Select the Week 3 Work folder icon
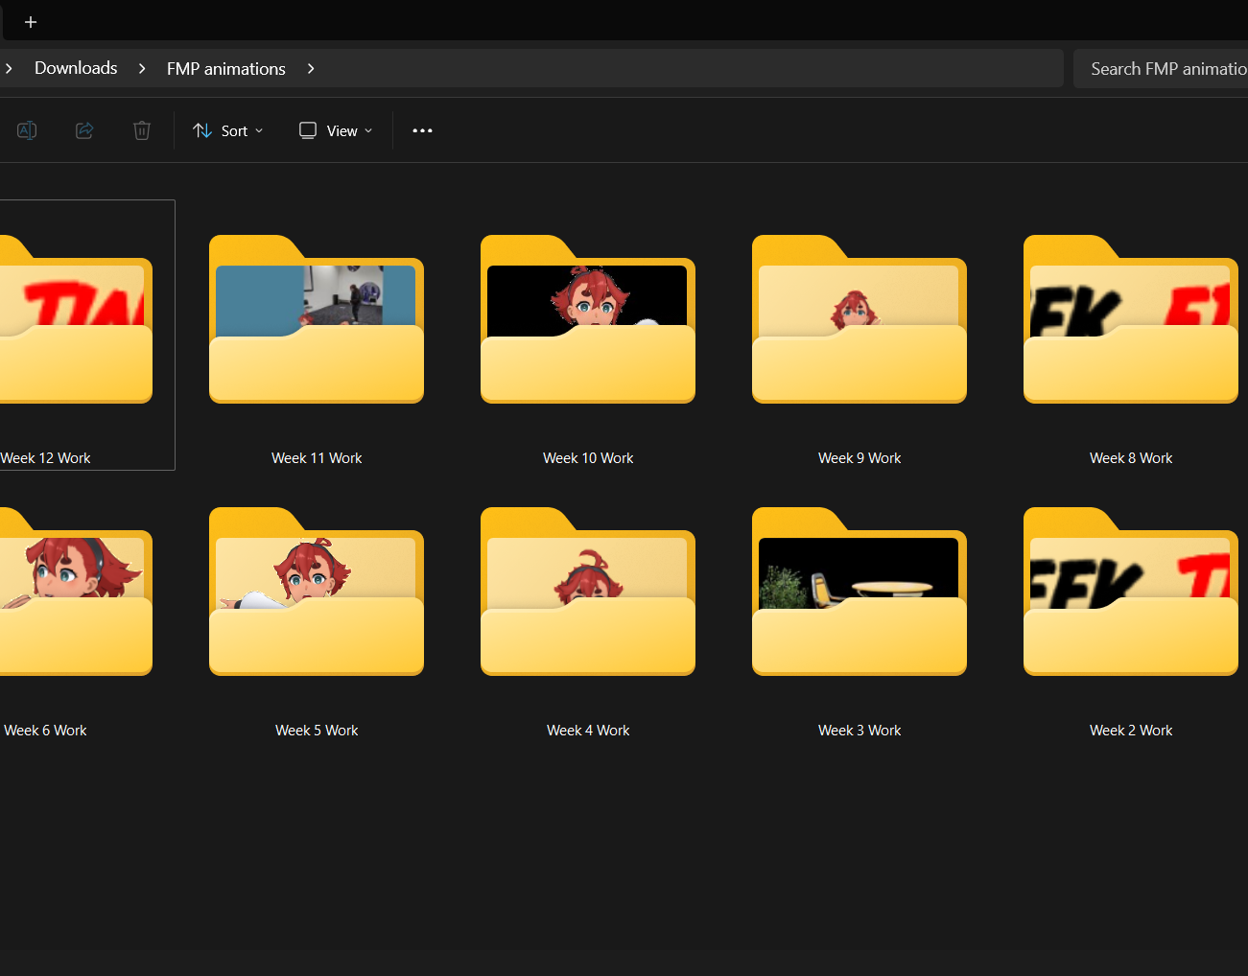This screenshot has width=1248, height=976. [859, 592]
